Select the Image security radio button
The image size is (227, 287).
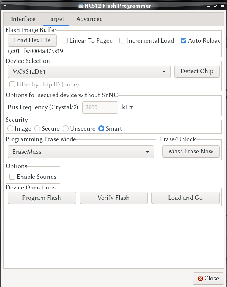10,129
